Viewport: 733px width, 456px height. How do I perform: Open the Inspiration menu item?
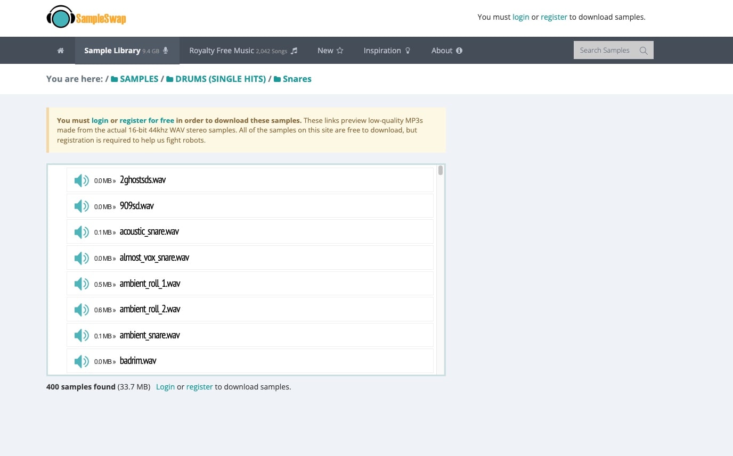pyautogui.click(x=387, y=51)
